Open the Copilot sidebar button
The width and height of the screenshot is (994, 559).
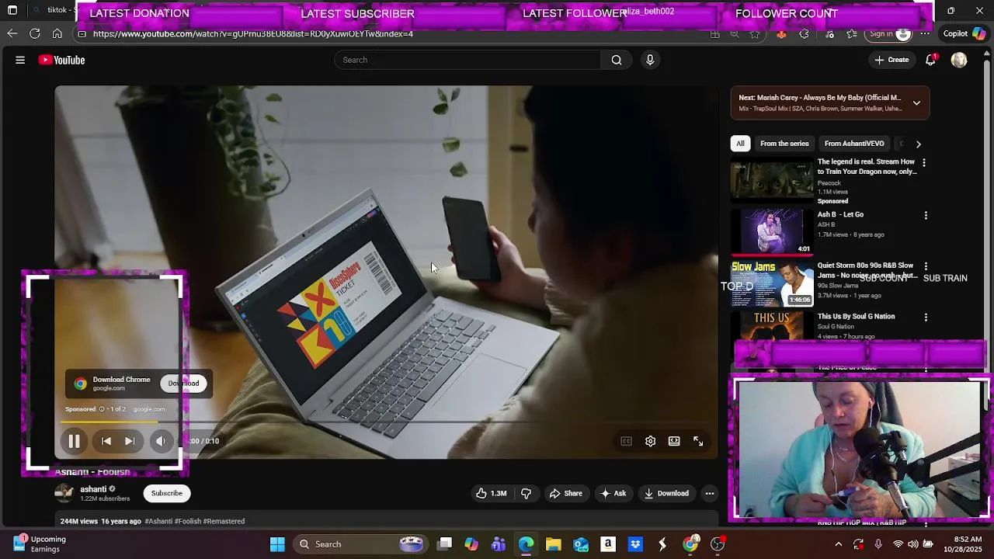pos(964,33)
